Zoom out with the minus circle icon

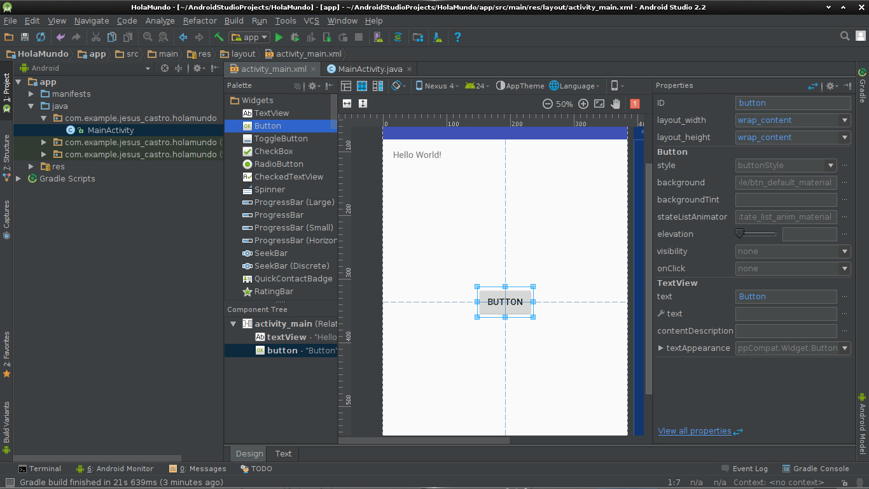pyautogui.click(x=548, y=104)
